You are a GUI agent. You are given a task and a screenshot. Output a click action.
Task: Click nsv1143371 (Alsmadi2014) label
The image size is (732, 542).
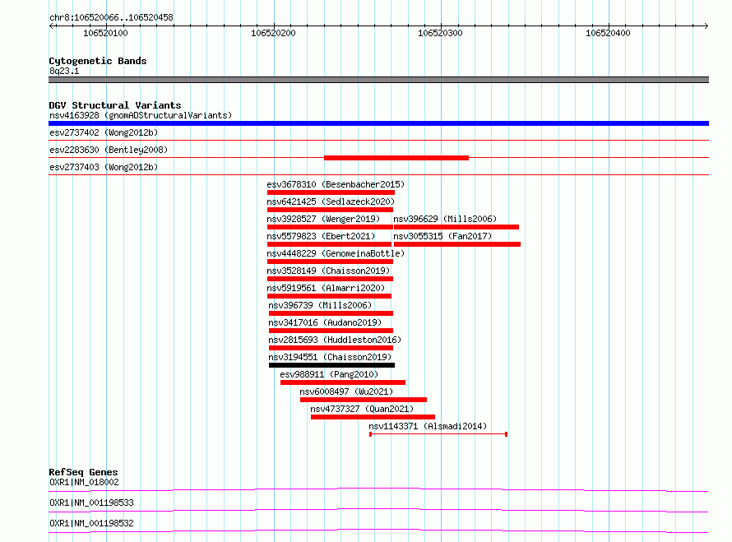click(428, 426)
